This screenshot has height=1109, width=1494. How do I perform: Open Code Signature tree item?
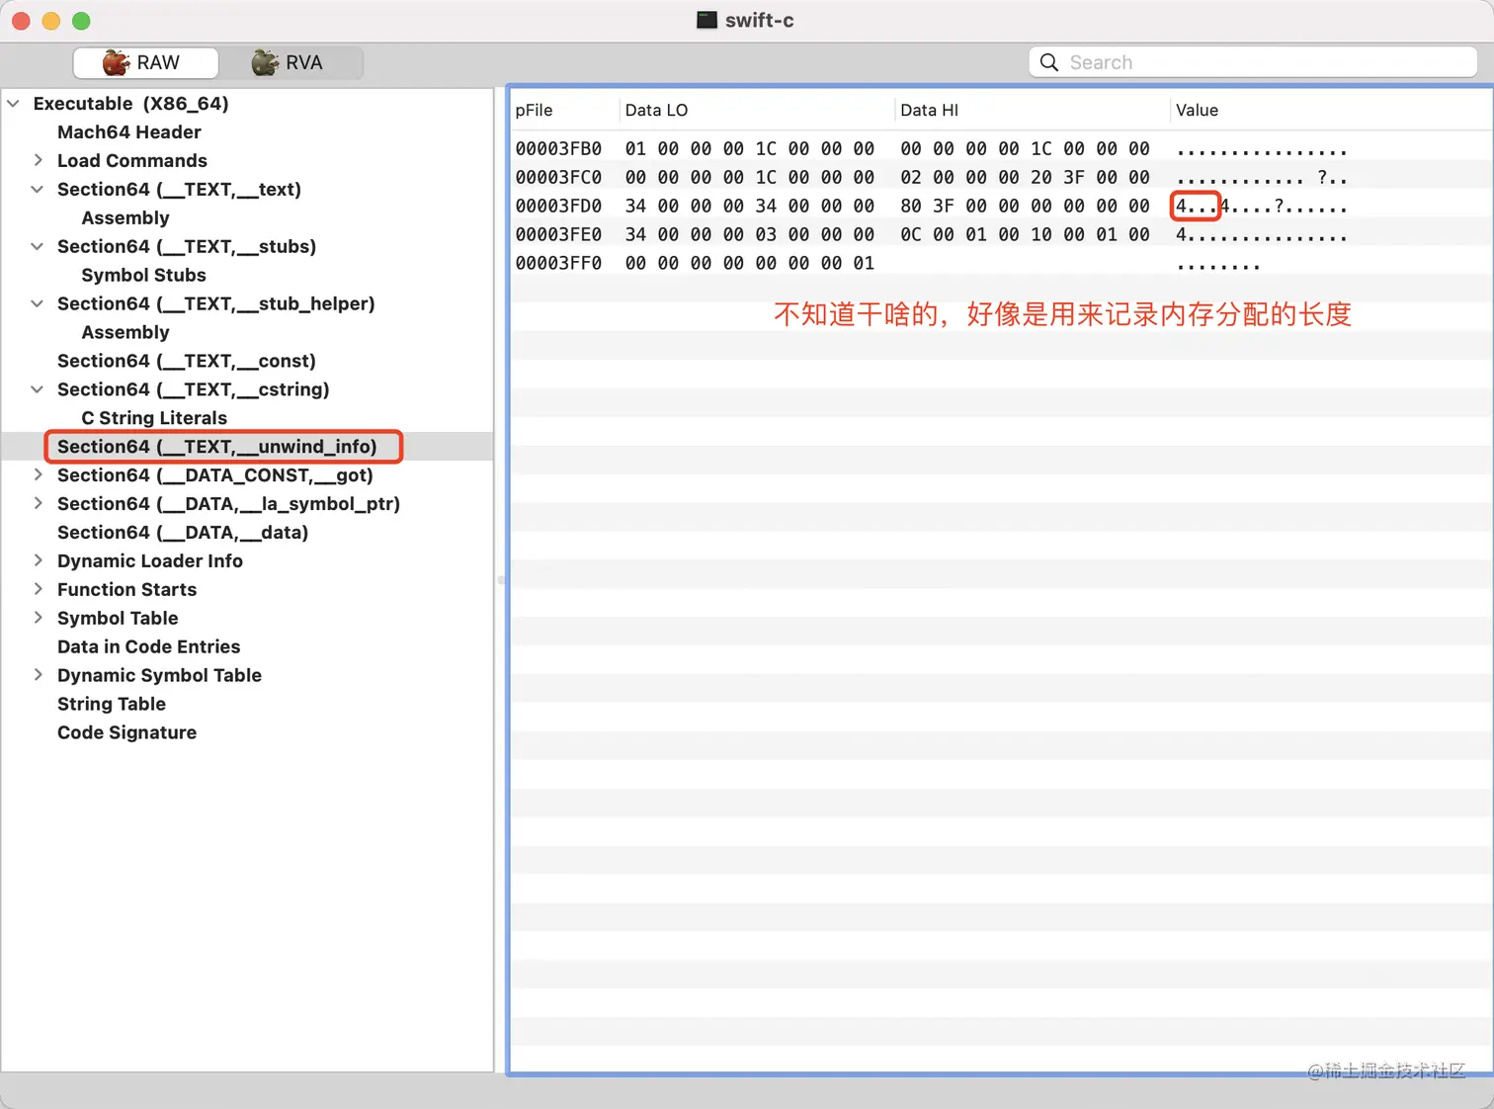point(127,733)
